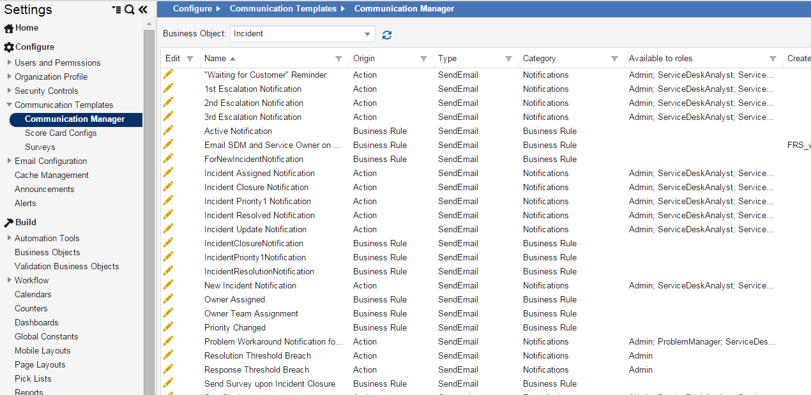Open the search icon in Settings header
Image resolution: width=811 pixels, height=395 pixels.
[129, 10]
